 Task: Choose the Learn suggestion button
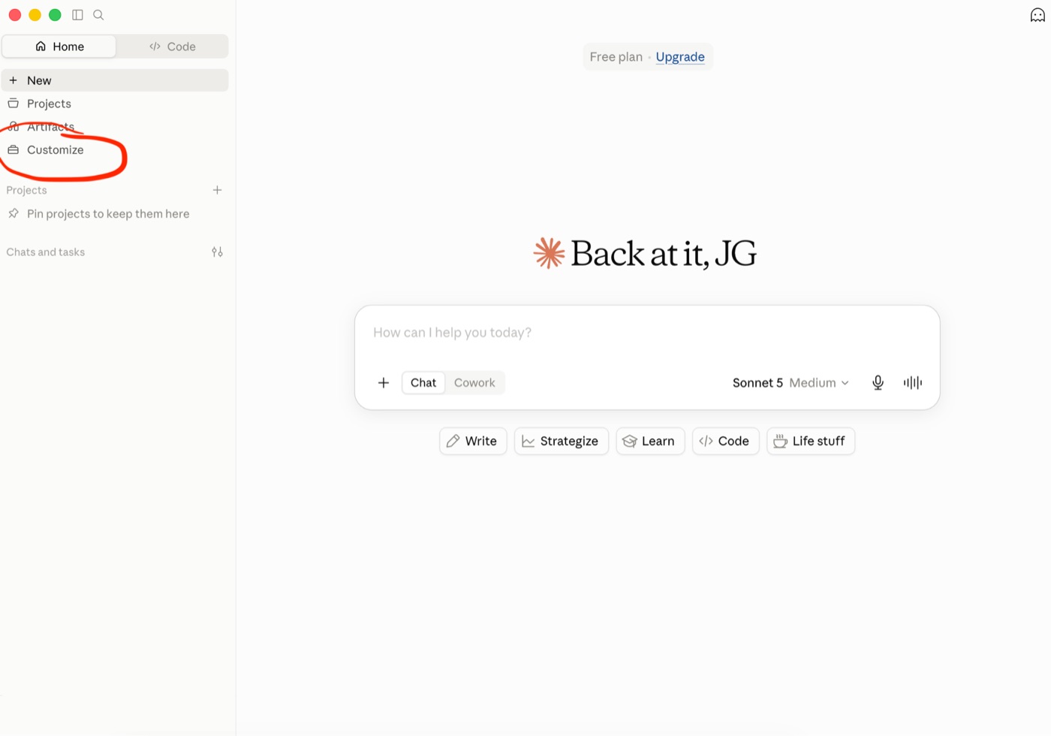[x=650, y=442]
